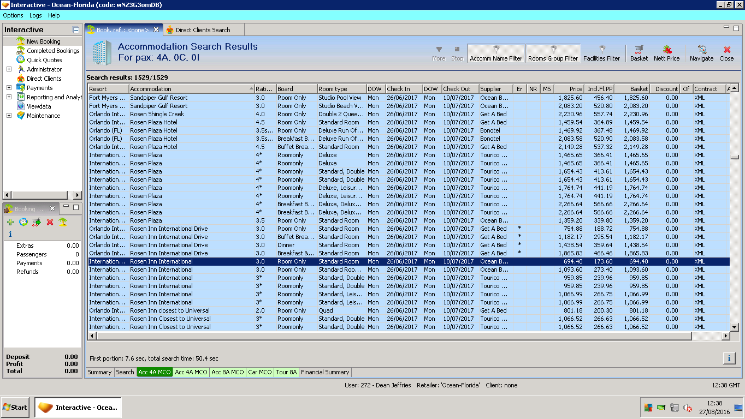Expand the Administrator tree node
The image size is (745, 419).
tap(9, 69)
